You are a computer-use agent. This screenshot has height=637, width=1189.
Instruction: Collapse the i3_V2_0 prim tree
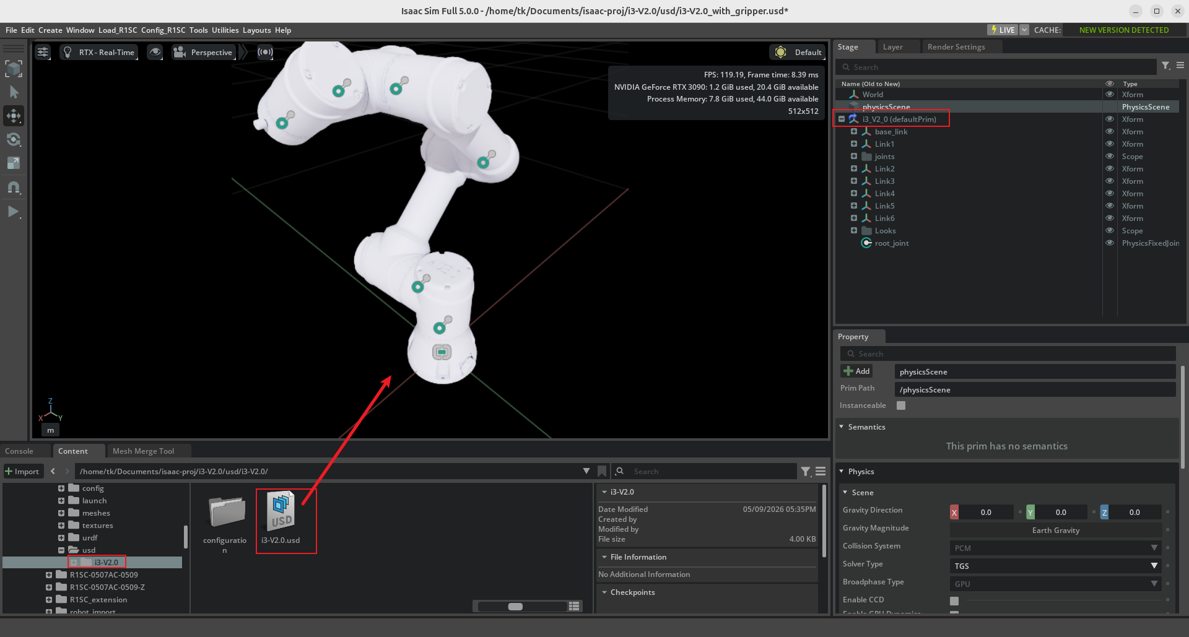click(841, 119)
